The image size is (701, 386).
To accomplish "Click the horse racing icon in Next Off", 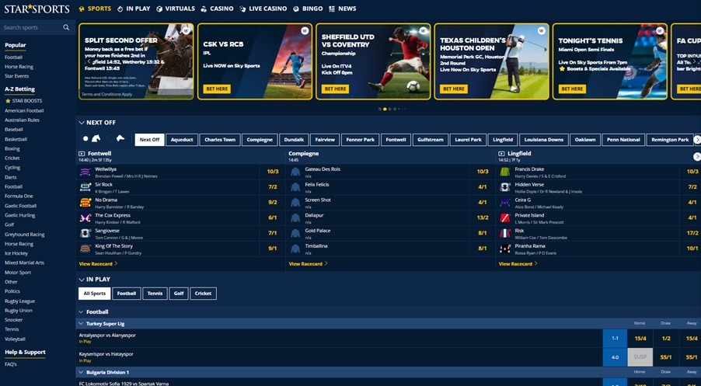I will click(96, 138).
